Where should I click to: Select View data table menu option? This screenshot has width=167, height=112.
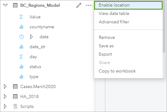coord(128,13)
